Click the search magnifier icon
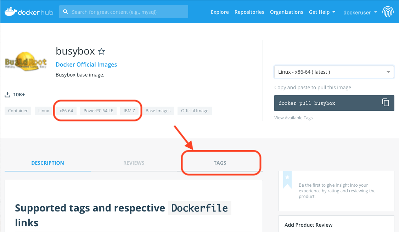The width and height of the screenshot is (399, 232). pos(65,12)
